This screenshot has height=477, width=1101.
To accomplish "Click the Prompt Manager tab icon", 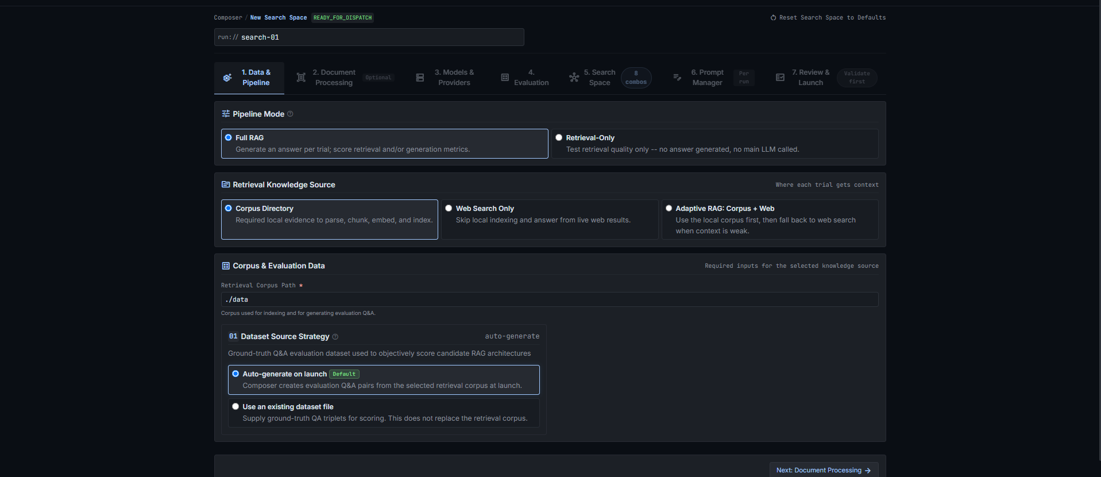I will click(x=677, y=78).
